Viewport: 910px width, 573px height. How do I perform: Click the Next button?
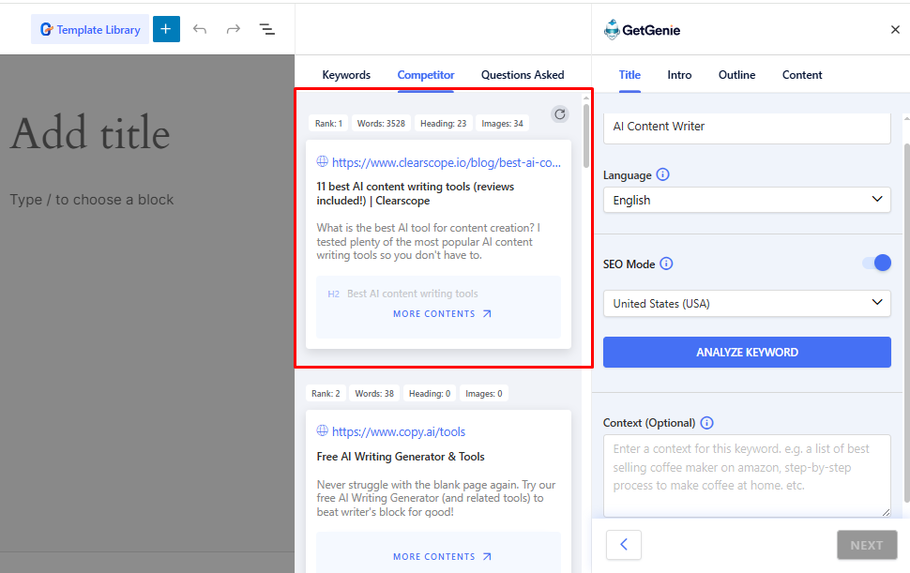867,545
